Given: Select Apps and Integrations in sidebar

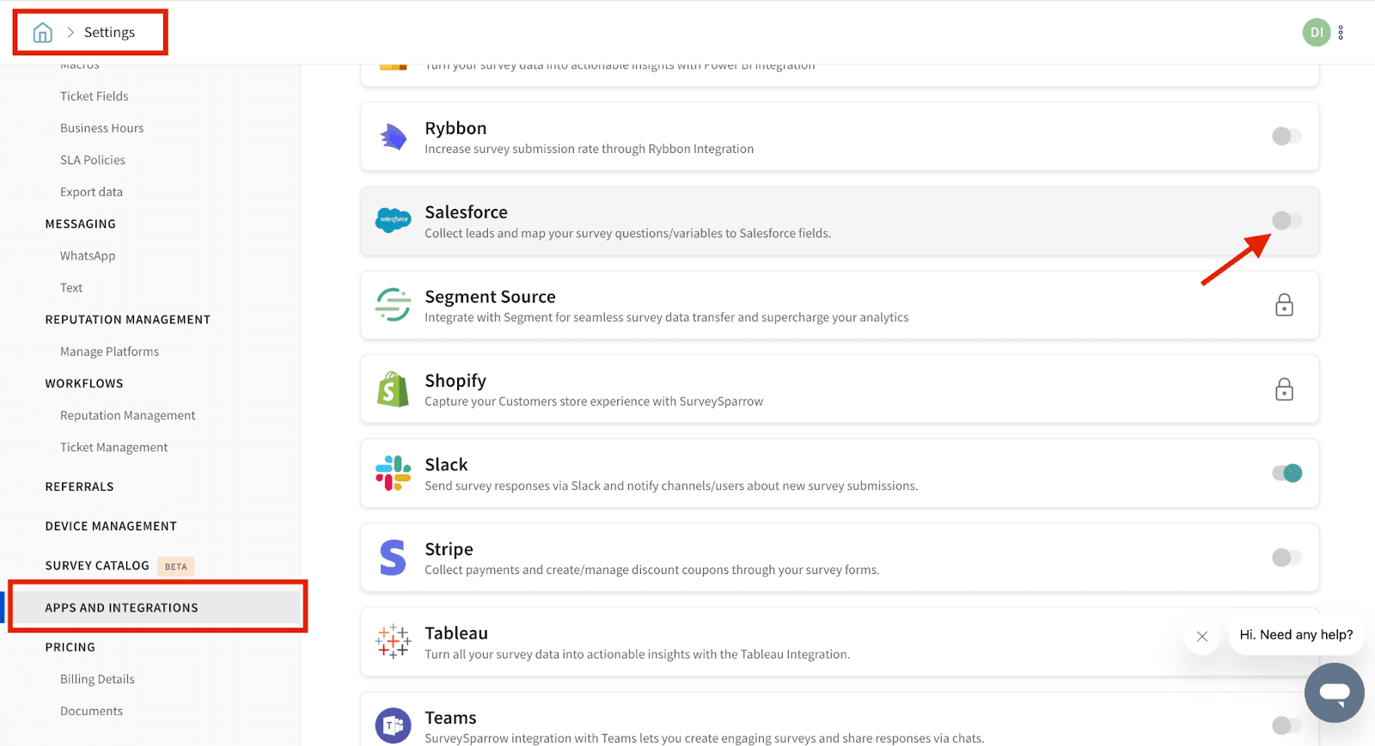Looking at the screenshot, I should tap(121, 608).
